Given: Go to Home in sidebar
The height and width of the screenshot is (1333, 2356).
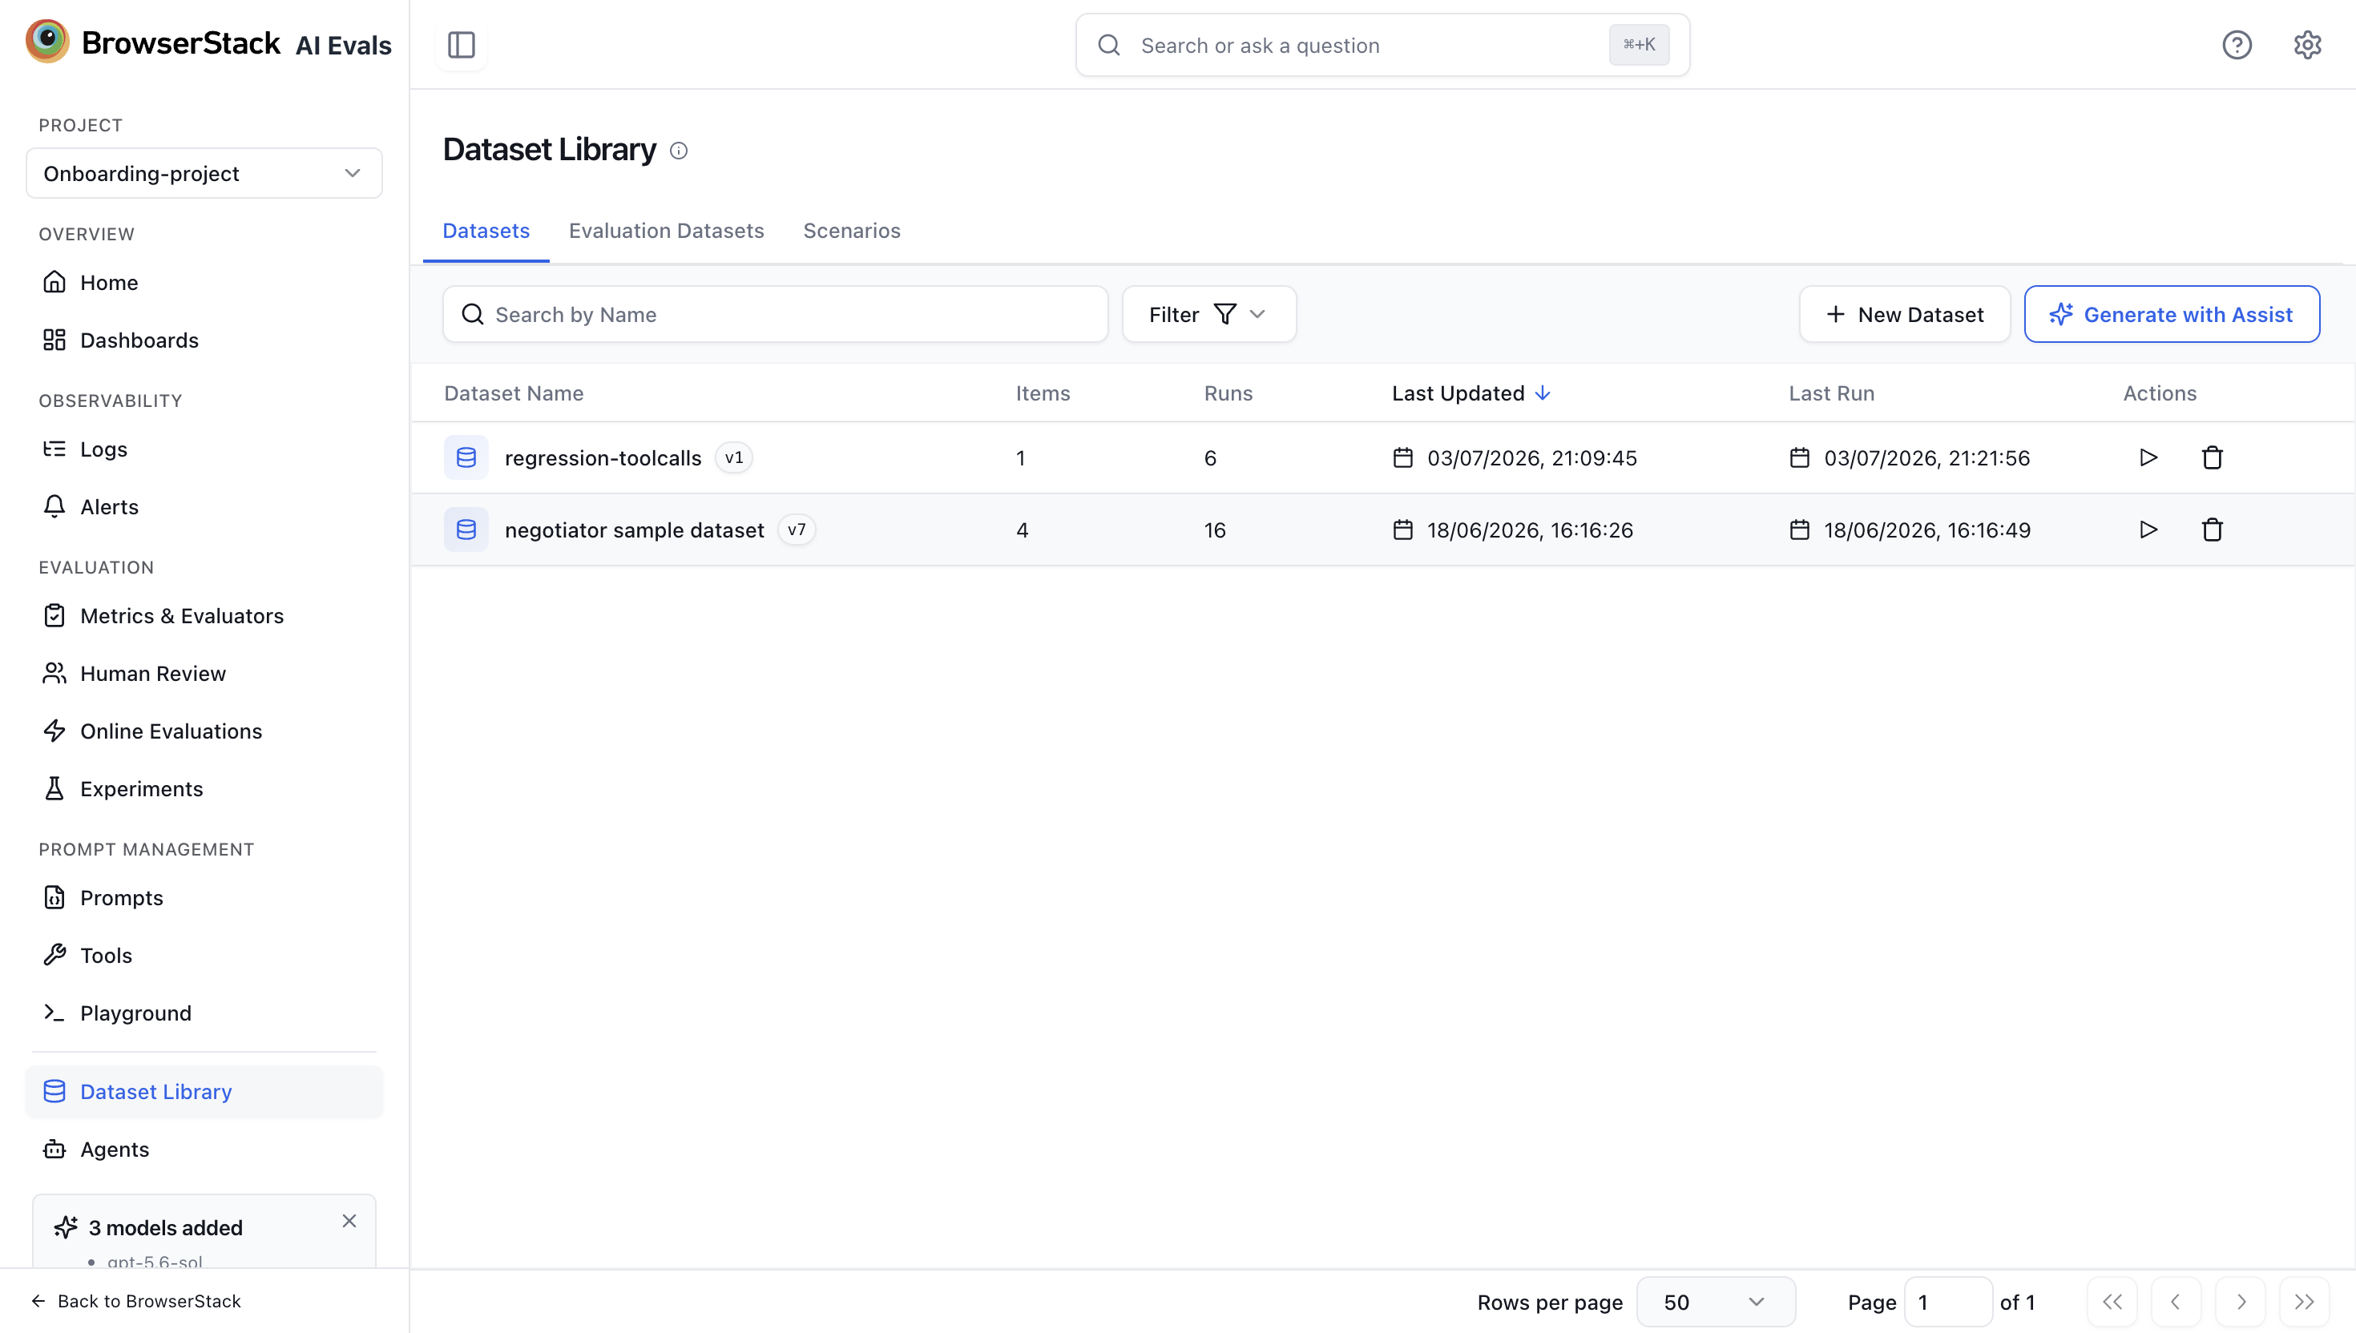Looking at the screenshot, I should point(204,283).
